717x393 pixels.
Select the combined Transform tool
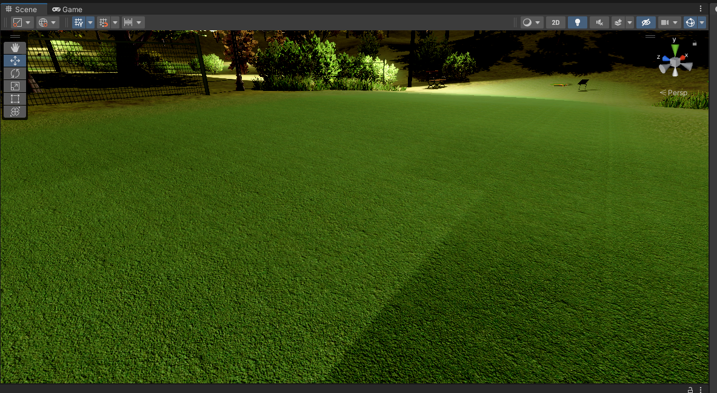pos(15,111)
